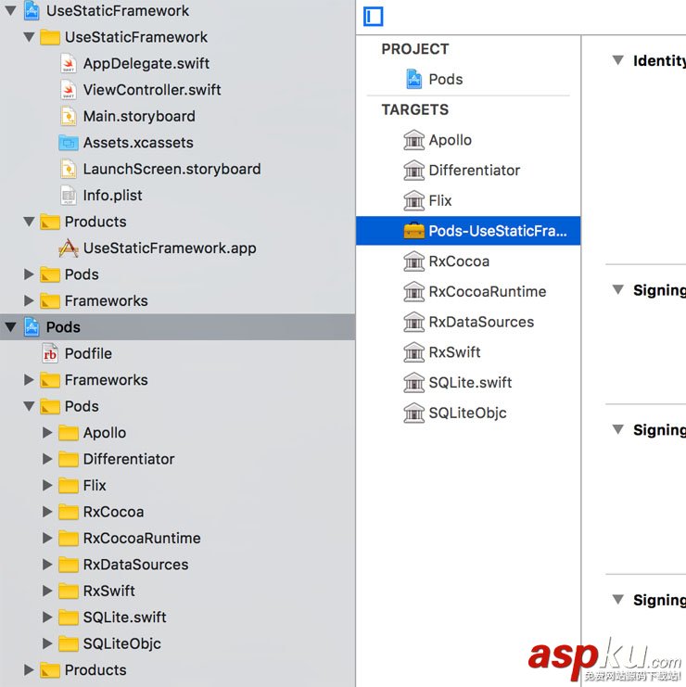Collapse the Identity section triangle

click(617, 60)
